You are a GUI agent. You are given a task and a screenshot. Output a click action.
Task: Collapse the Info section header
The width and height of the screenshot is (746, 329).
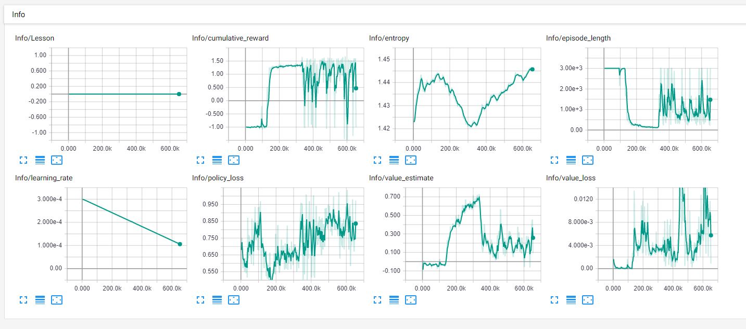click(375, 15)
